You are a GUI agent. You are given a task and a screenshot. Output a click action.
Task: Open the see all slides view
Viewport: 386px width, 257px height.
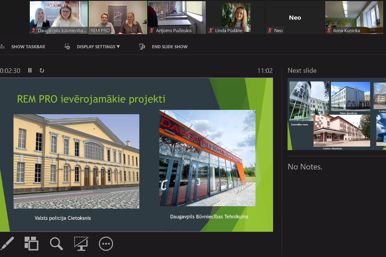pos(31,243)
